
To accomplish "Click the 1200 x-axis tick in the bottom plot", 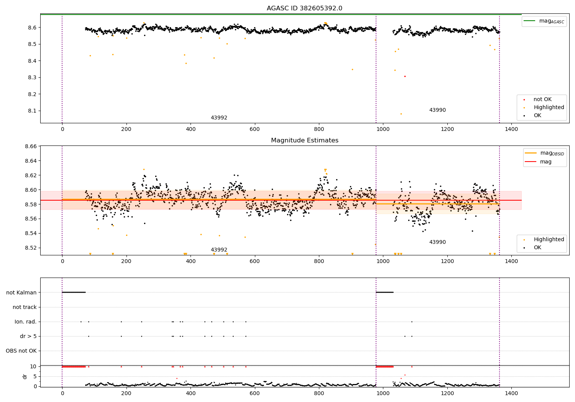I will tap(447, 393).
